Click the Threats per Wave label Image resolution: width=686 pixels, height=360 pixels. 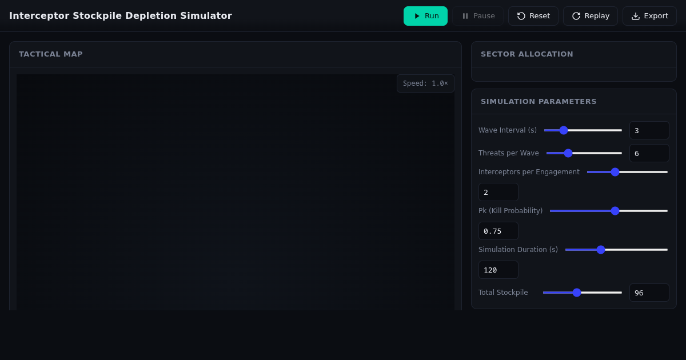click(509, 153)
